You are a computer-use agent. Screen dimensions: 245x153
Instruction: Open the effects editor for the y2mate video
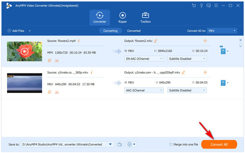click(49, 92)
